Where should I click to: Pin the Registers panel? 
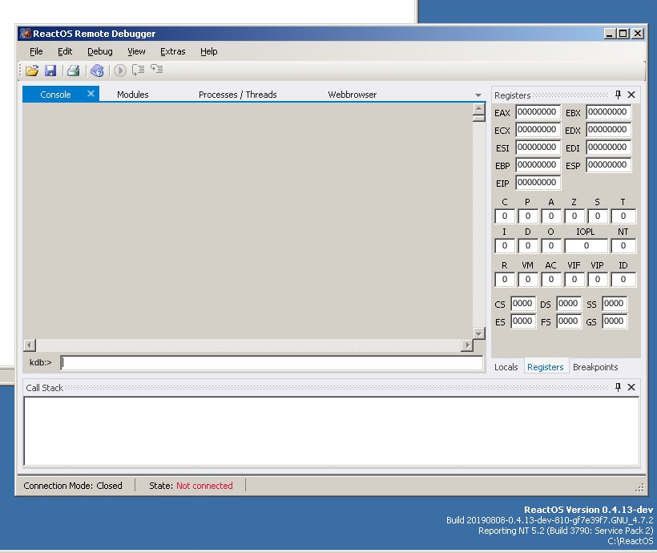coord(618,95)
